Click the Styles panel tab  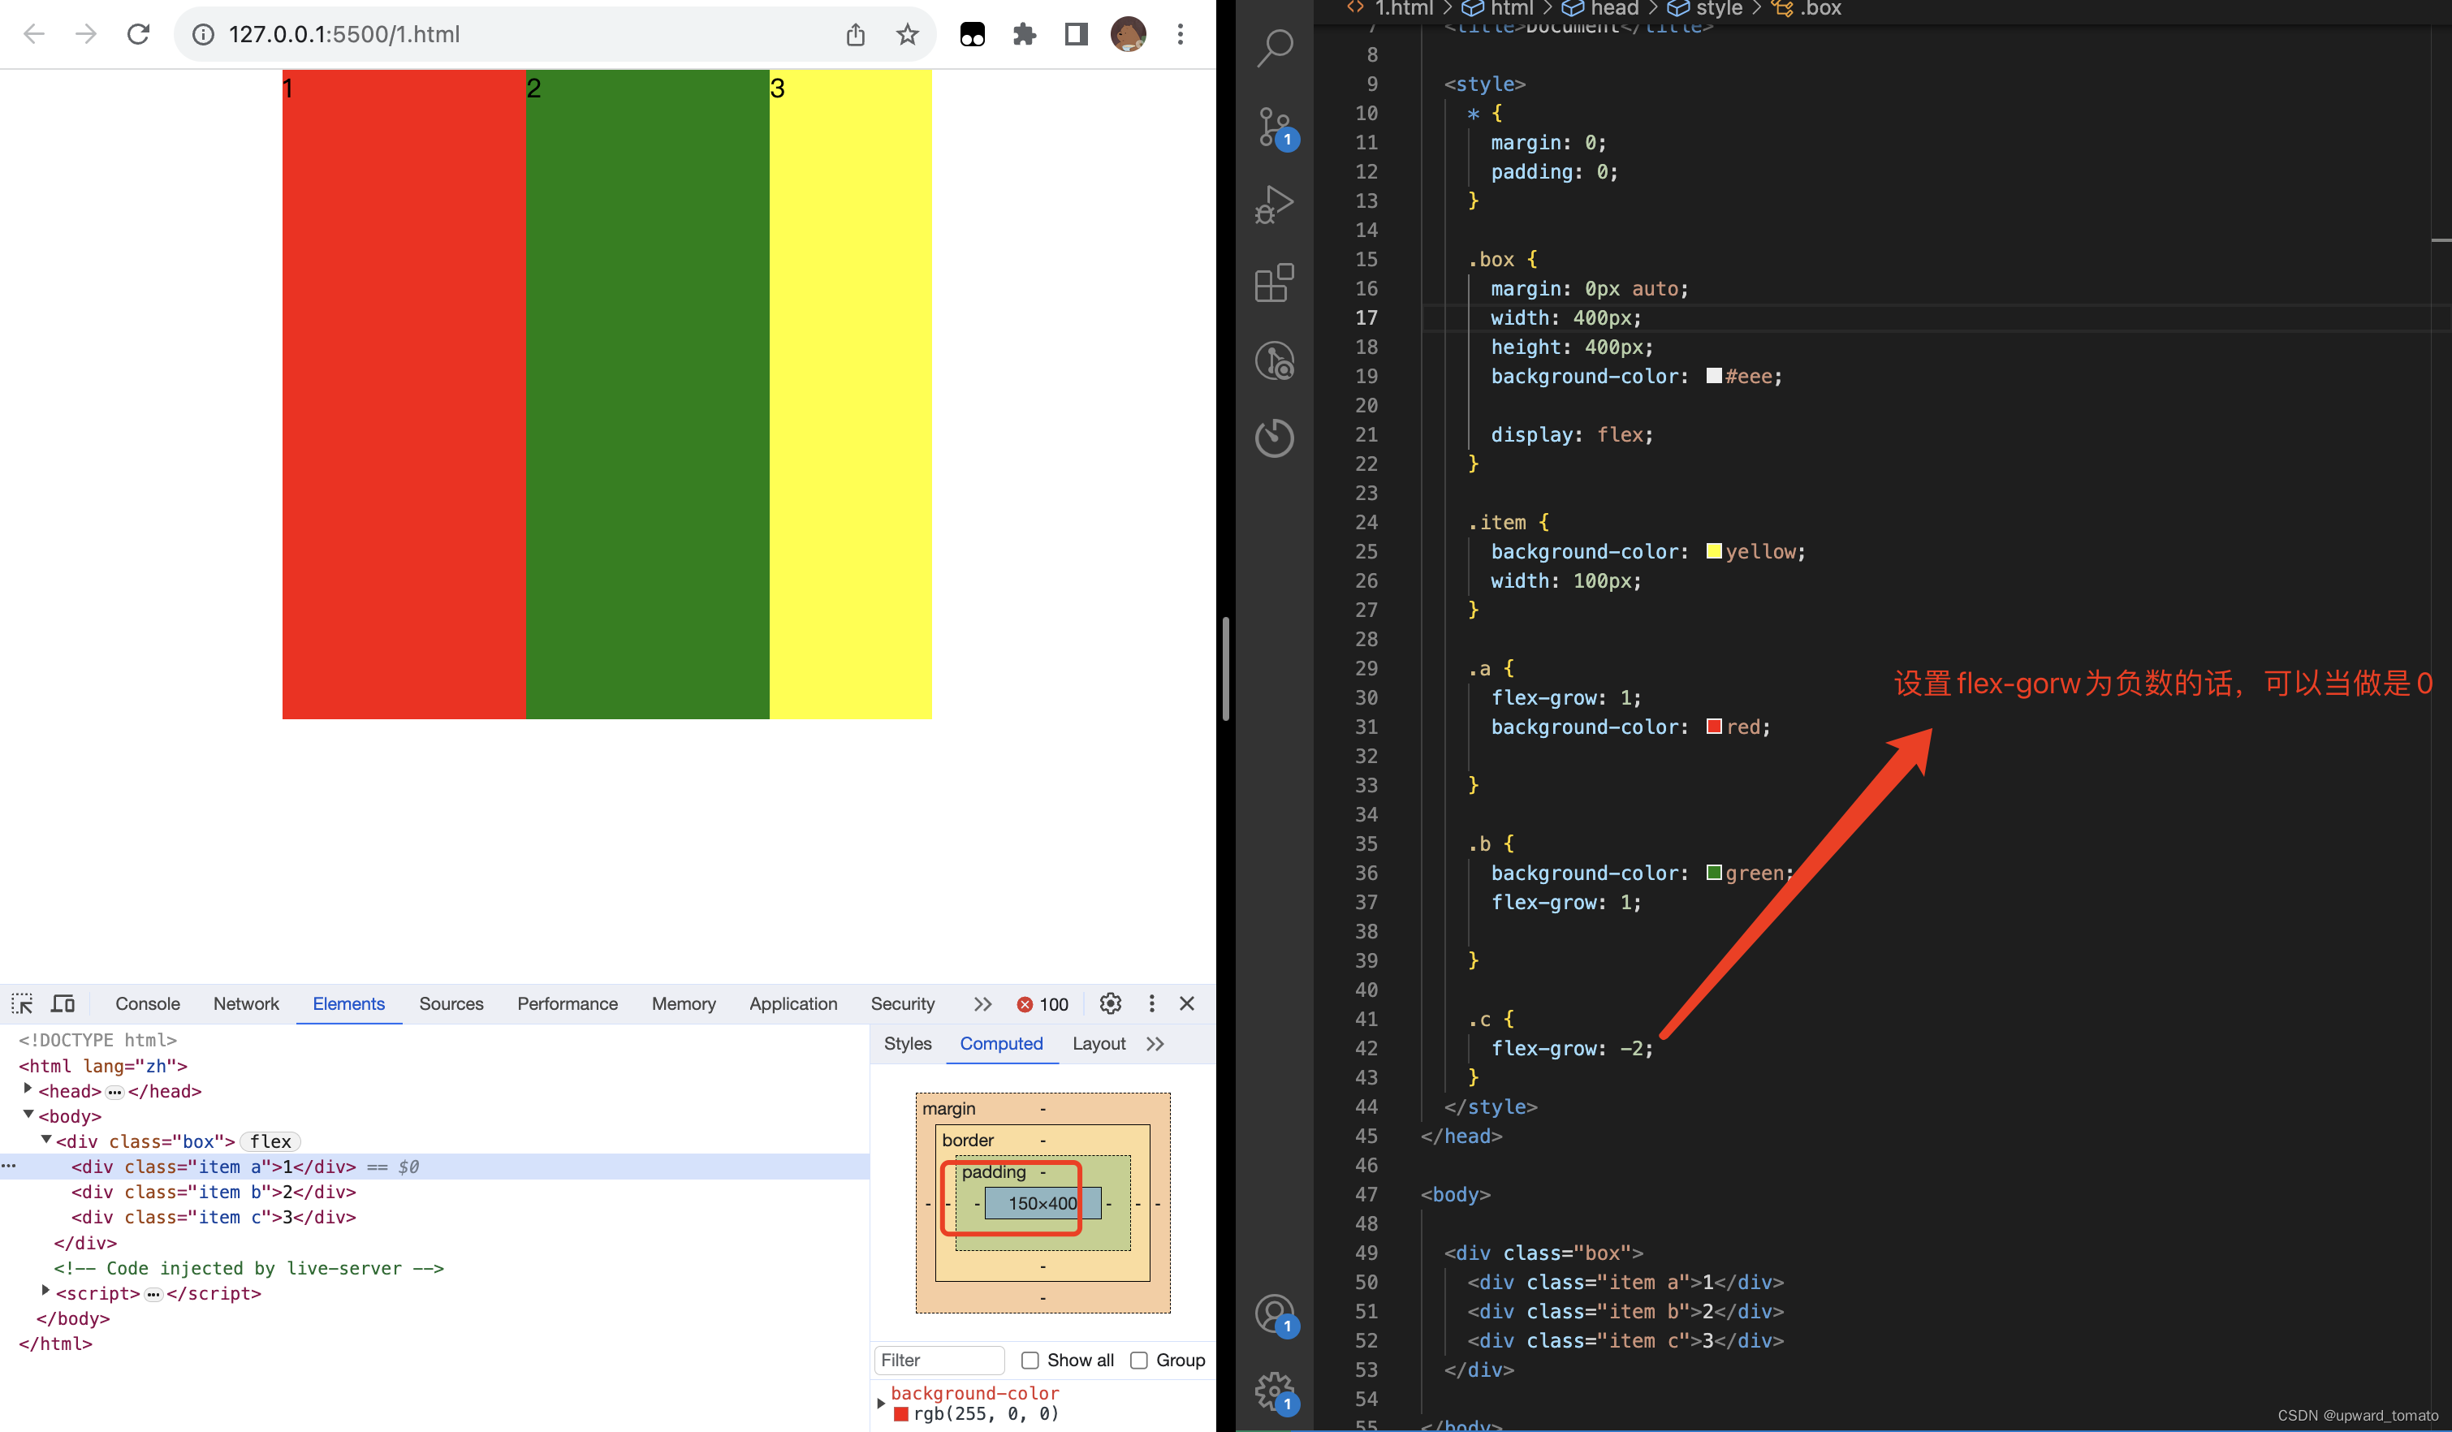click(902, 1042)
